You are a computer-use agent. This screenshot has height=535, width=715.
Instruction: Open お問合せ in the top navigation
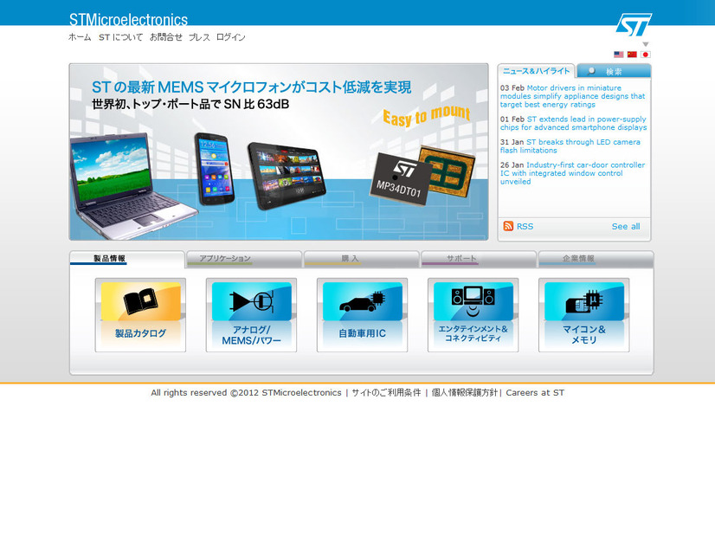166,37
